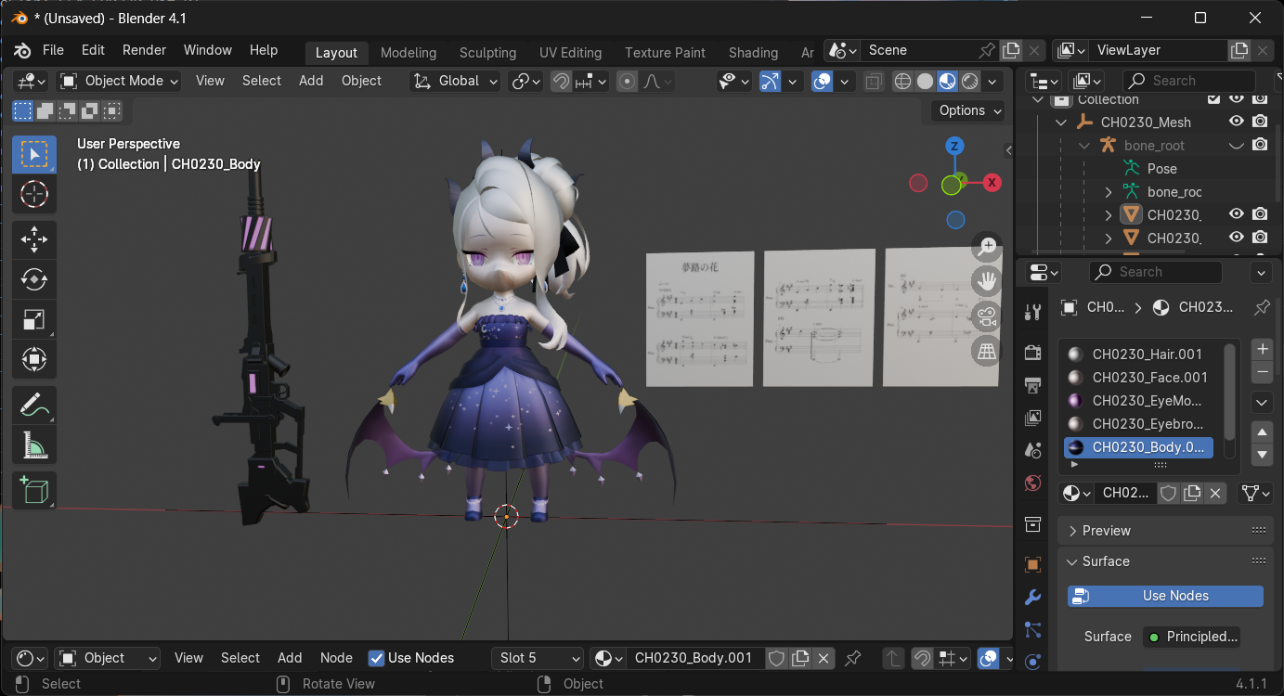Toggle visibility eye for CH0230_Mesh
This screenshot has width=1284, height=696.
tap(1237, 122)
